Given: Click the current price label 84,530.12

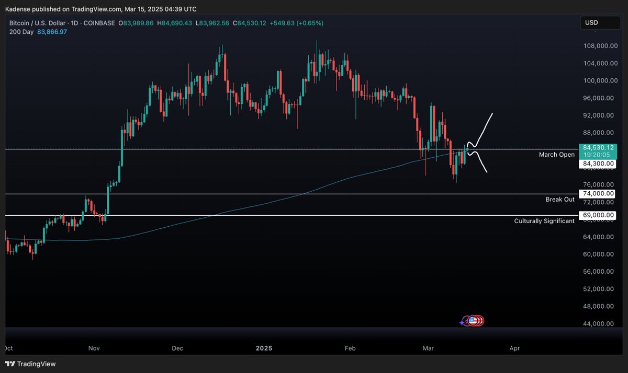Looking at the screenshot, I should tap(598, 148).
